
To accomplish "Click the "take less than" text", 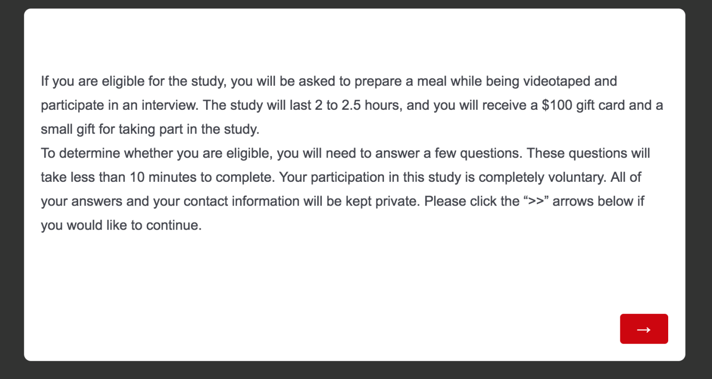I will (x=83, y=177).
